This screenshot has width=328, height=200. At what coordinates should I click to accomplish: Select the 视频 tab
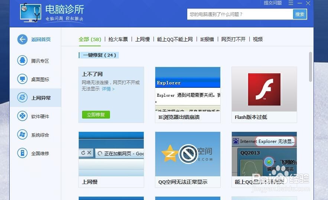(x=258, y=39)
